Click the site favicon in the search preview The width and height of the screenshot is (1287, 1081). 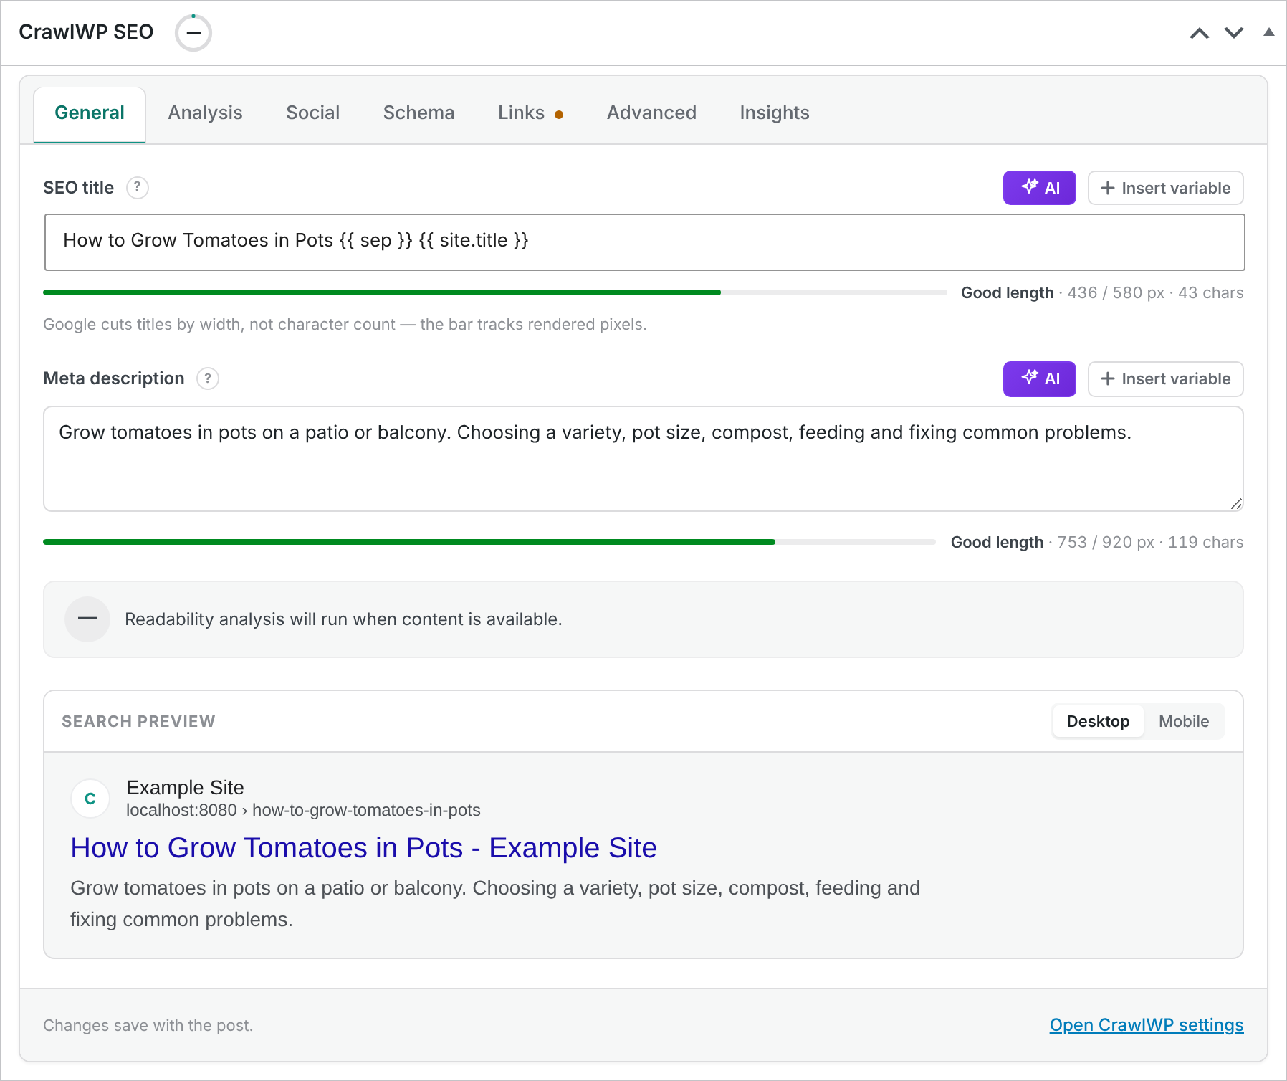pos(90,799)
